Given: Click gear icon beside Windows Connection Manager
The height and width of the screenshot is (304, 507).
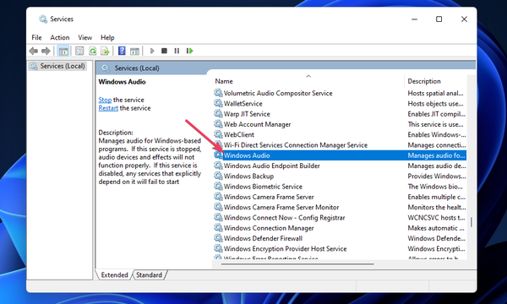Looking at the screenshot, I should click(218, 228).
